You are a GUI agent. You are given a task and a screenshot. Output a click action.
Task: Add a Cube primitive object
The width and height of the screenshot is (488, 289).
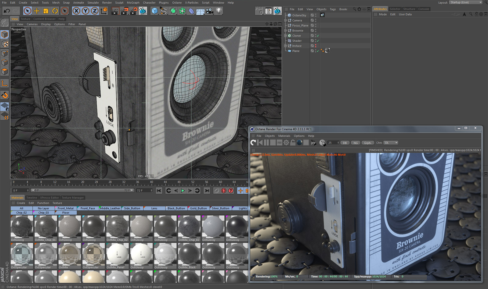pos(155,11)
